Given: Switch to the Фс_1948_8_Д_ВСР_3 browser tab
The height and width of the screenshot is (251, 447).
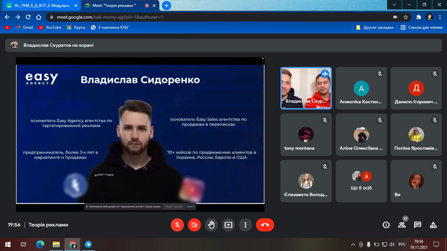Looking at the screenshot, I should click(41, 6).
